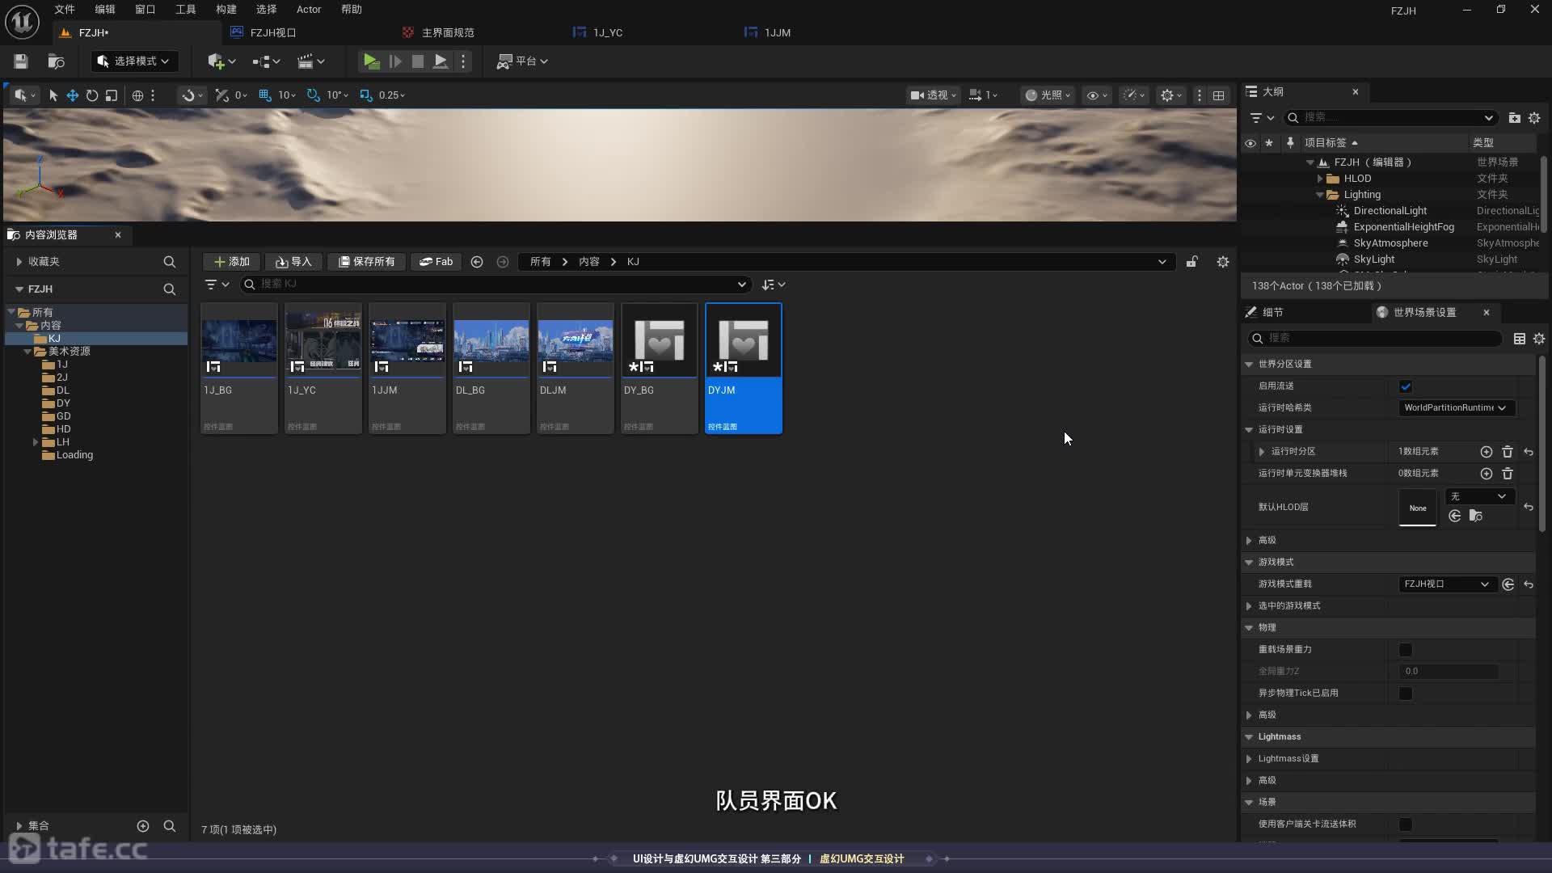
Task: Open the selection mode dropdown
Action: tap(133, 61)
